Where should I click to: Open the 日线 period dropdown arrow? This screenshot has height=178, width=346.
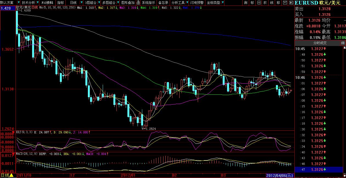(x=82, y=2)
